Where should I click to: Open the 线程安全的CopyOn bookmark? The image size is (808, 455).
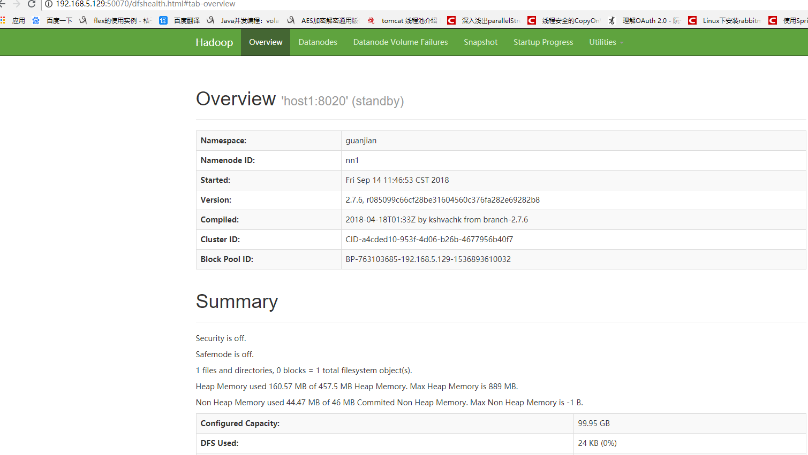click(x=564, y=20)
